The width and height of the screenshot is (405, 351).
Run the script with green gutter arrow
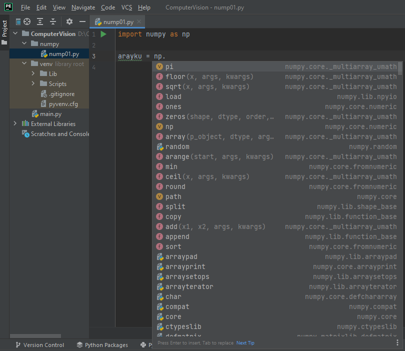tap(103, 34)
